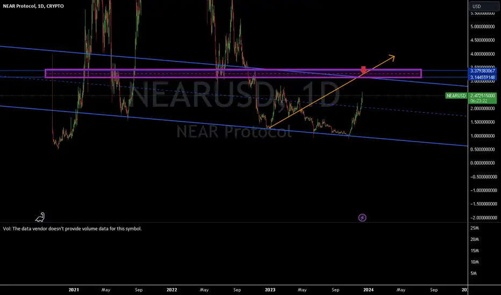Viewport: 501px width, 295px height.
Task: Click the purple lightning bolt event icon
Action: pos(362,218)
